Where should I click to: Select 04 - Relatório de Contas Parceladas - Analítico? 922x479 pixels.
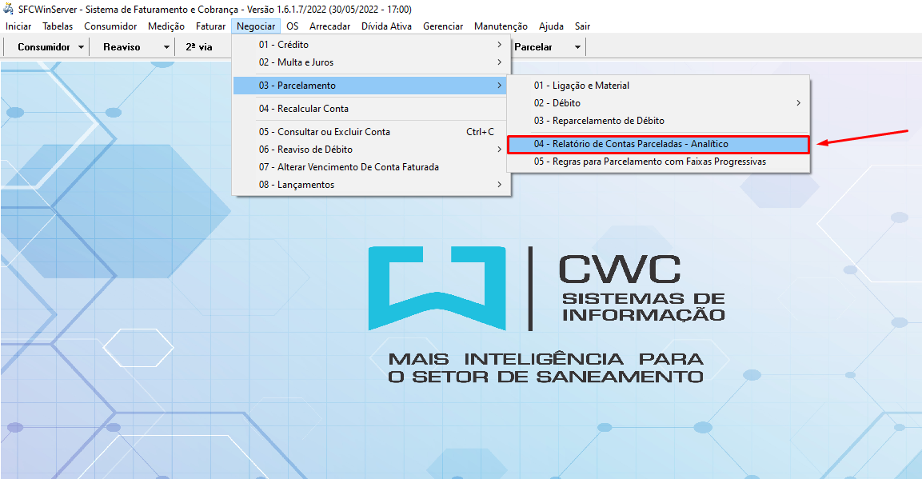pos(631,144)
